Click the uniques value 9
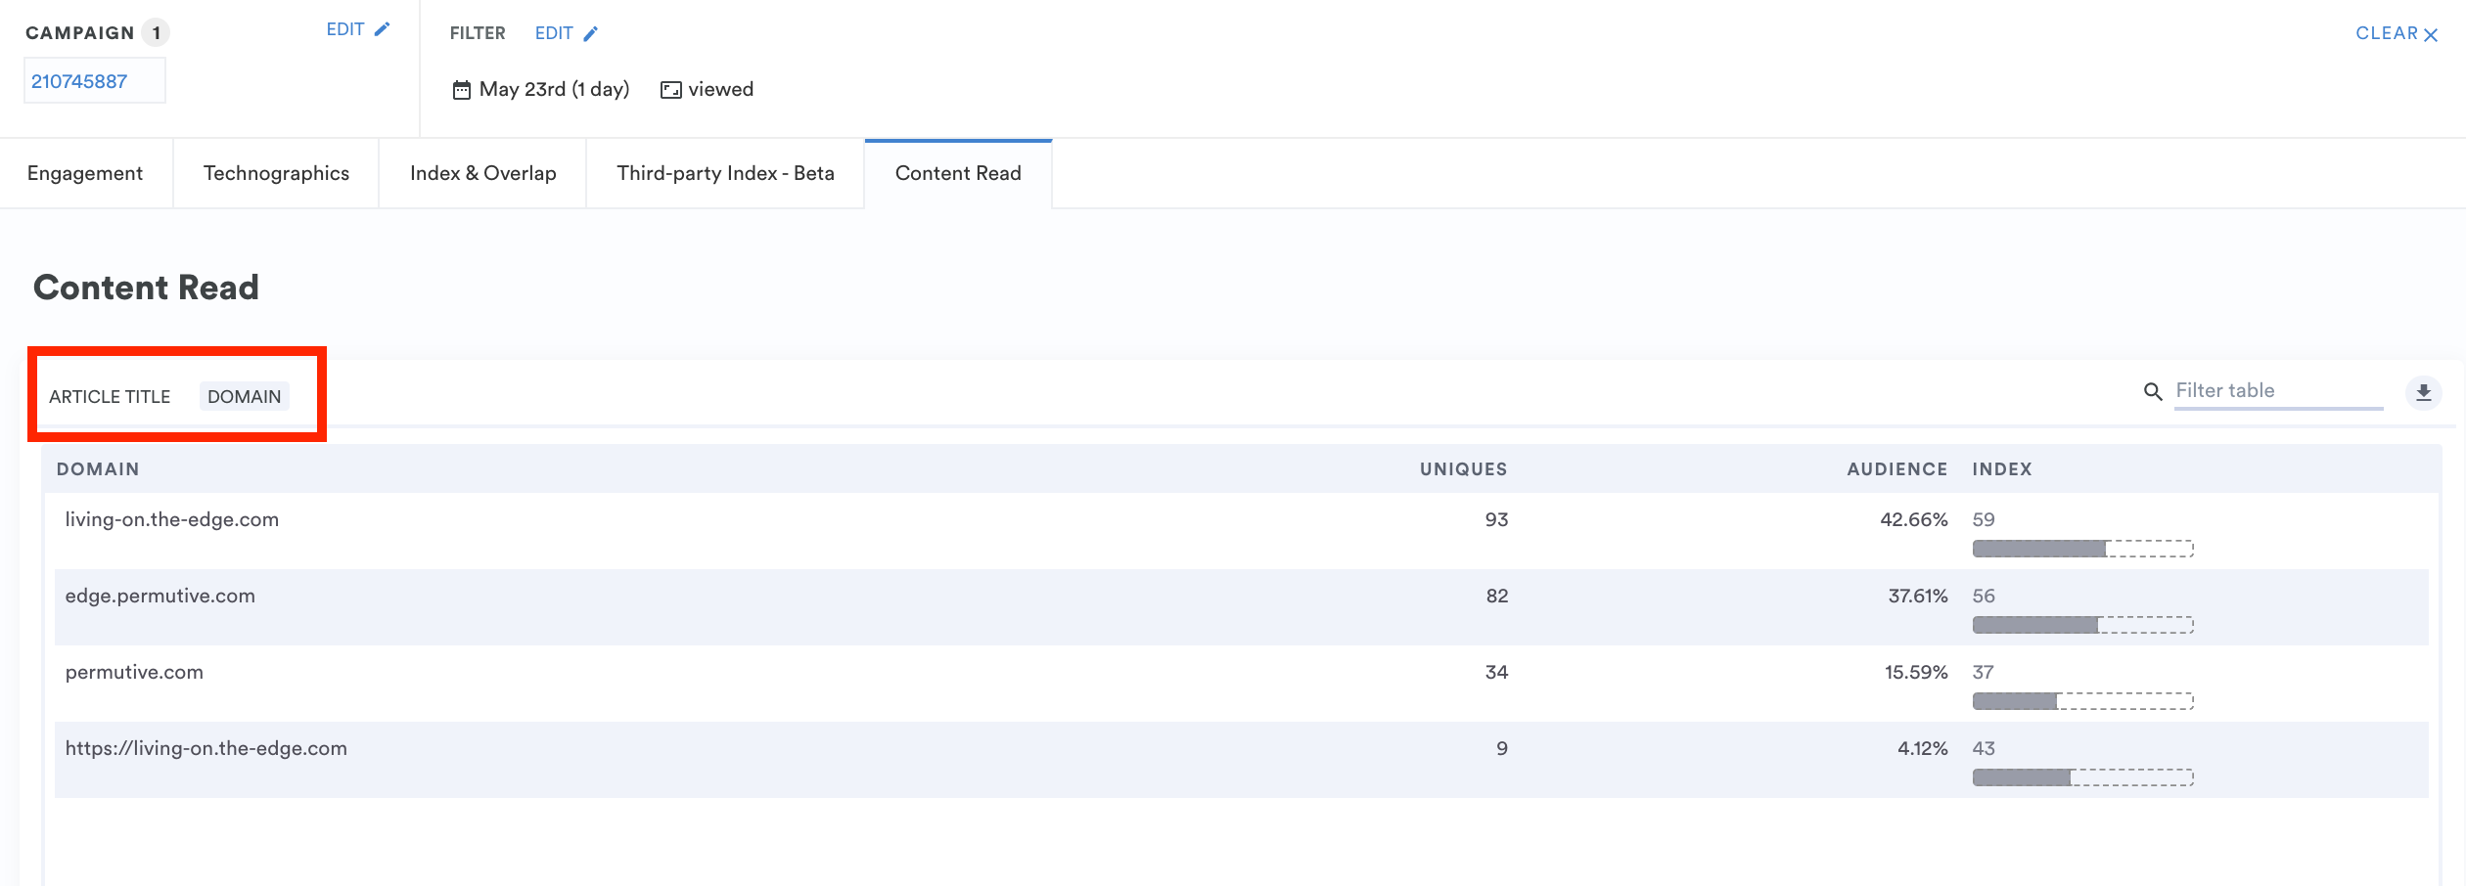Viewport: 2466px width, 886px height. [1502, 748]
